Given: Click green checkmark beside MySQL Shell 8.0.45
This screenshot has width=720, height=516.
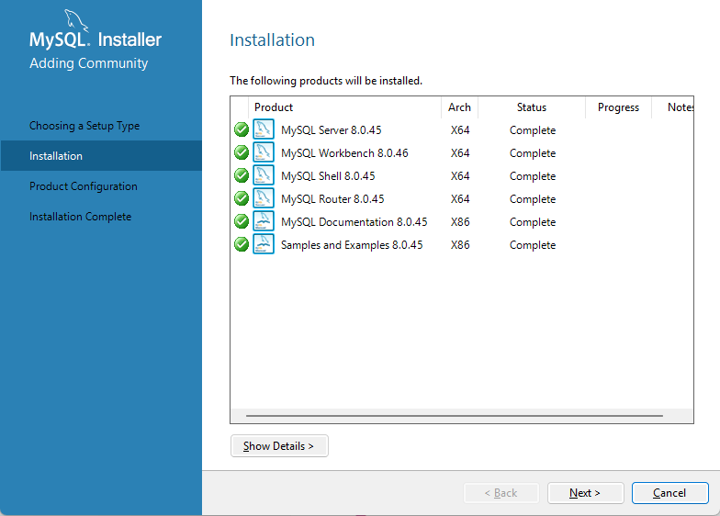Looking at the screenshot, I should (241, 175).
